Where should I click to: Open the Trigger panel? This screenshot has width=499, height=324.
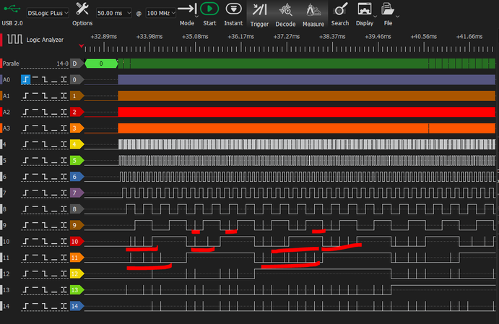pos(259,9)
